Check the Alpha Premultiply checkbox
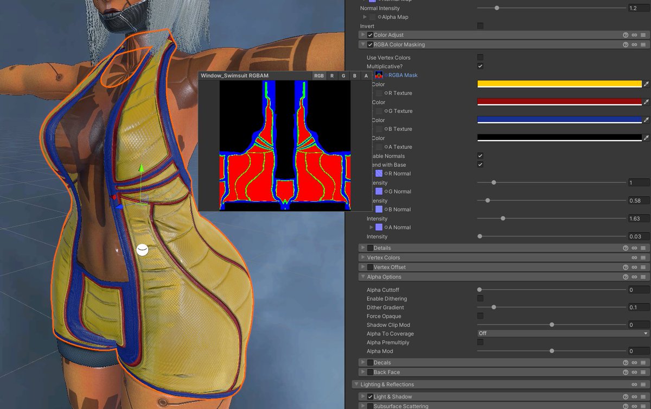Image resolution: width=651 pixels, height=409 pixels. point(480,342)
